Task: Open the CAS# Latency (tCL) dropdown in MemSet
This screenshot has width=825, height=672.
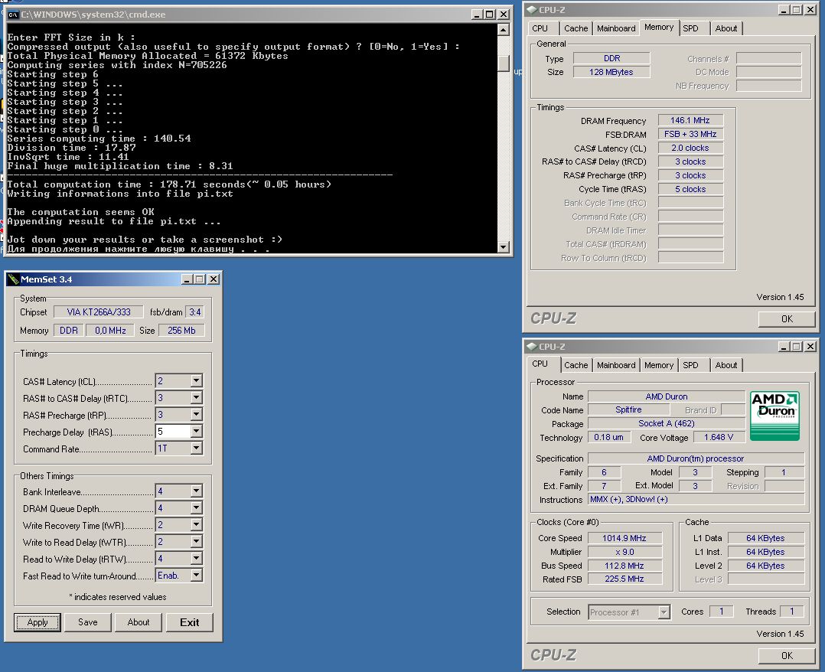Action: (x=196, y=380)
